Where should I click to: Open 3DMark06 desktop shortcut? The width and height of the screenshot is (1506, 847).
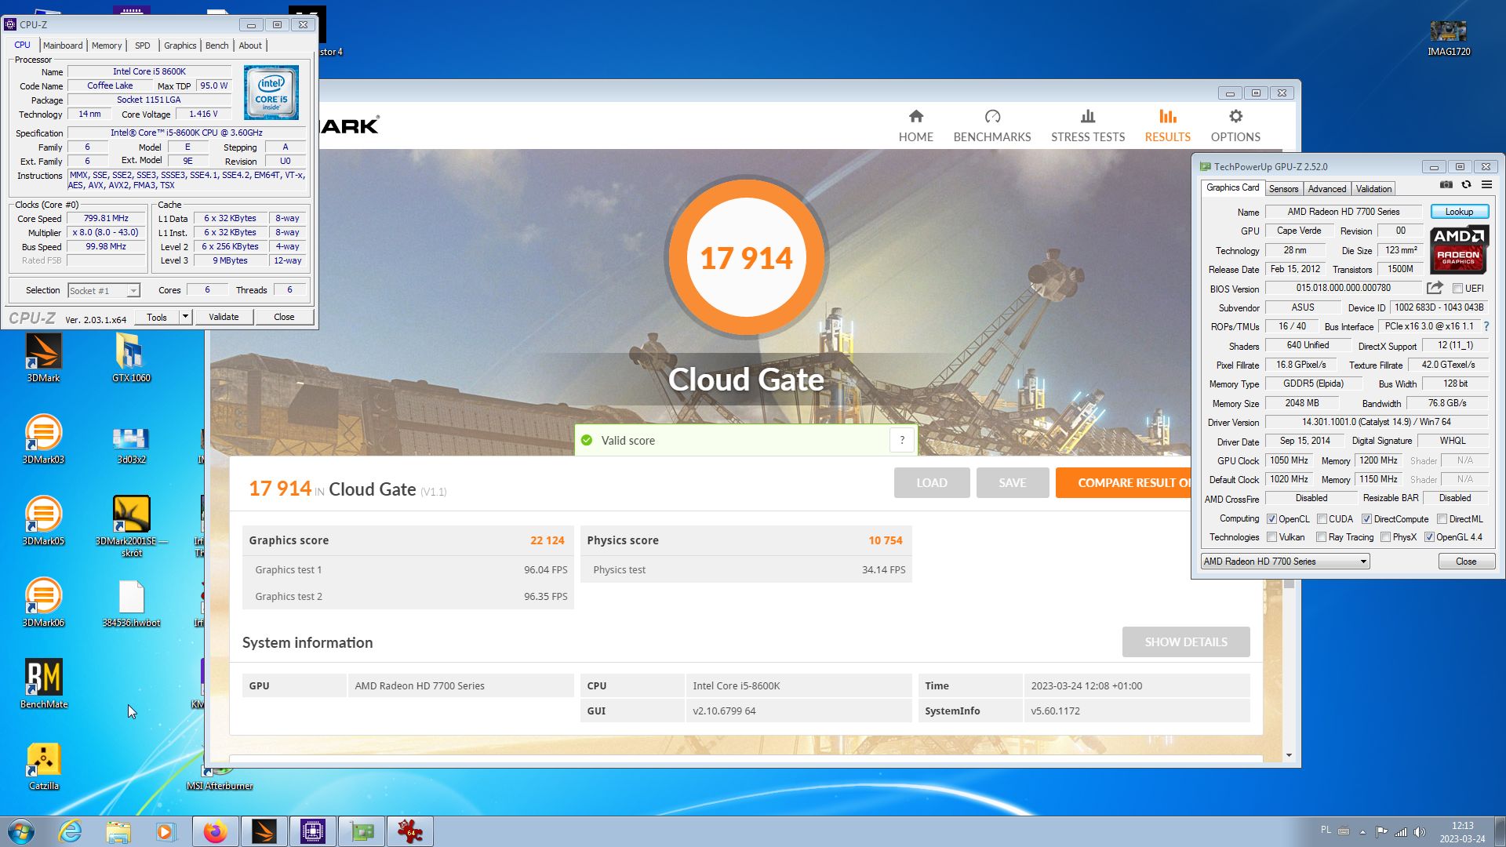pyautogui.click(x=44, y=602)
